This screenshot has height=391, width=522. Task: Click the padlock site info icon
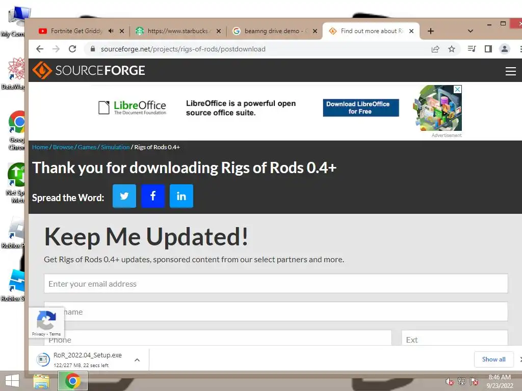[x=93, y=49]
